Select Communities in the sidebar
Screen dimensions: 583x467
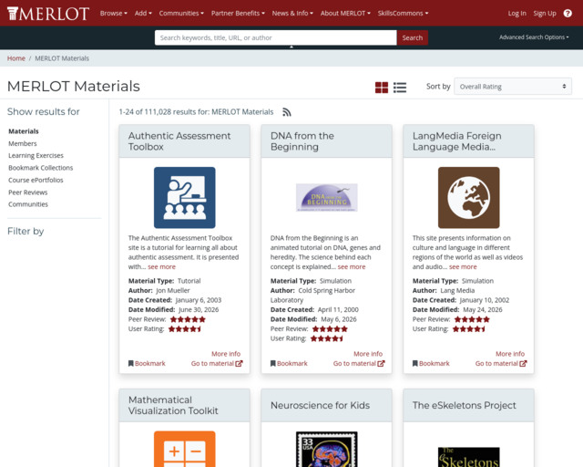(x=28, y=204)
